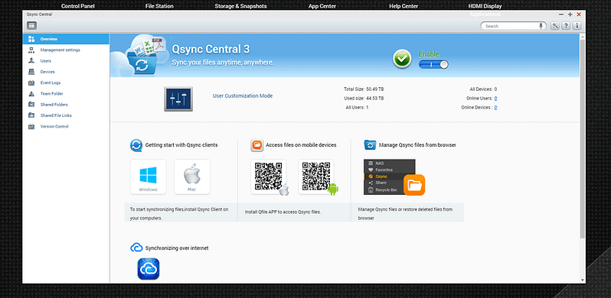
Task: Click the Users sidebar icon
Action: [x=31, y=60]
